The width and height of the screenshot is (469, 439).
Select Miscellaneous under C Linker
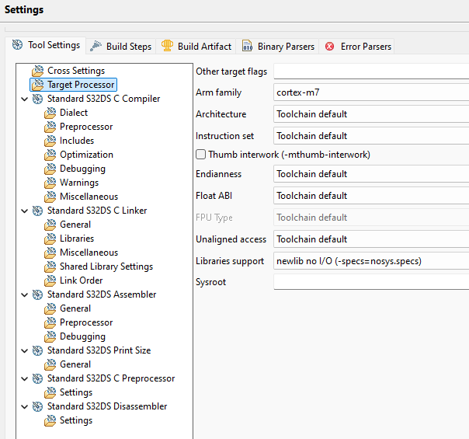(89, 253)
